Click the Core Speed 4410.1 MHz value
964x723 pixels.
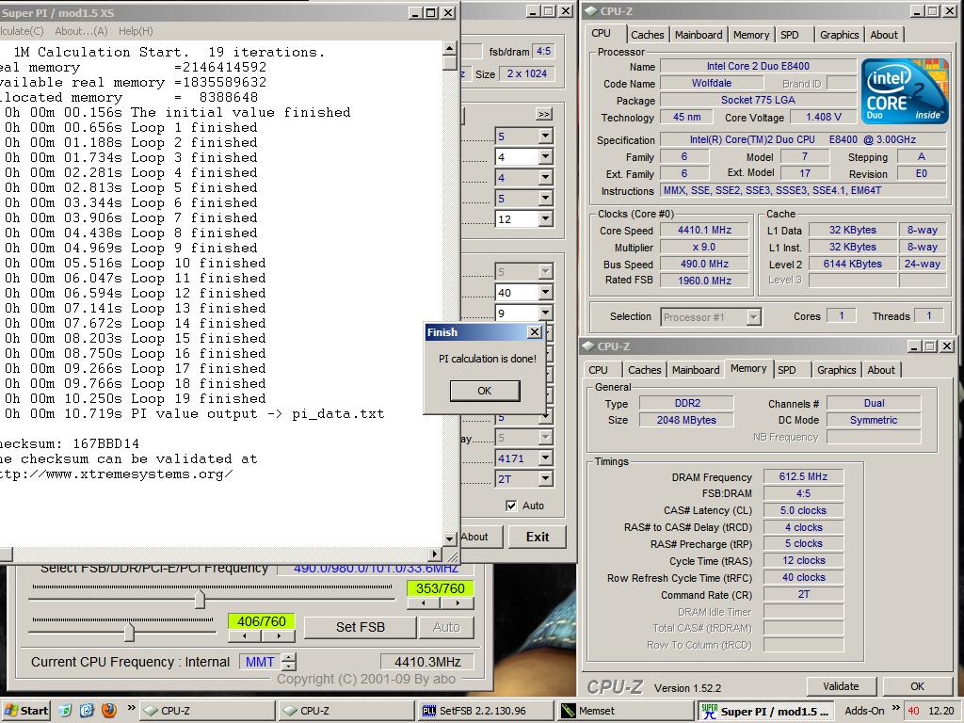coord(704,230)
